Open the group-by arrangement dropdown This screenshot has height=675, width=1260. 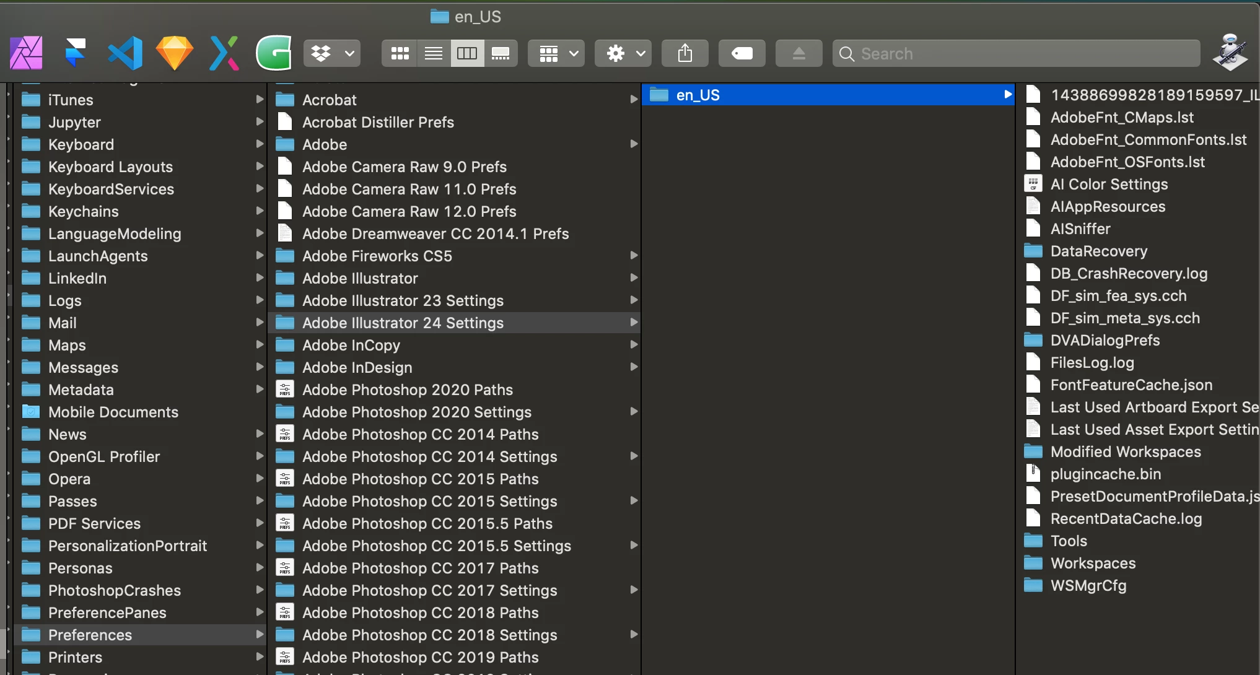[556, 53]
